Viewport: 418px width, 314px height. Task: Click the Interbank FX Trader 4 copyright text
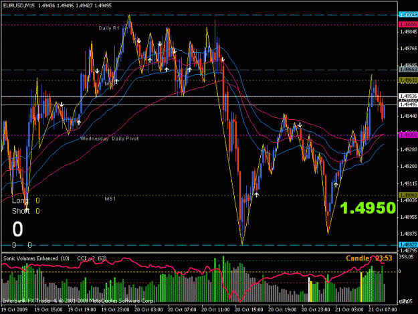[78, 301]
